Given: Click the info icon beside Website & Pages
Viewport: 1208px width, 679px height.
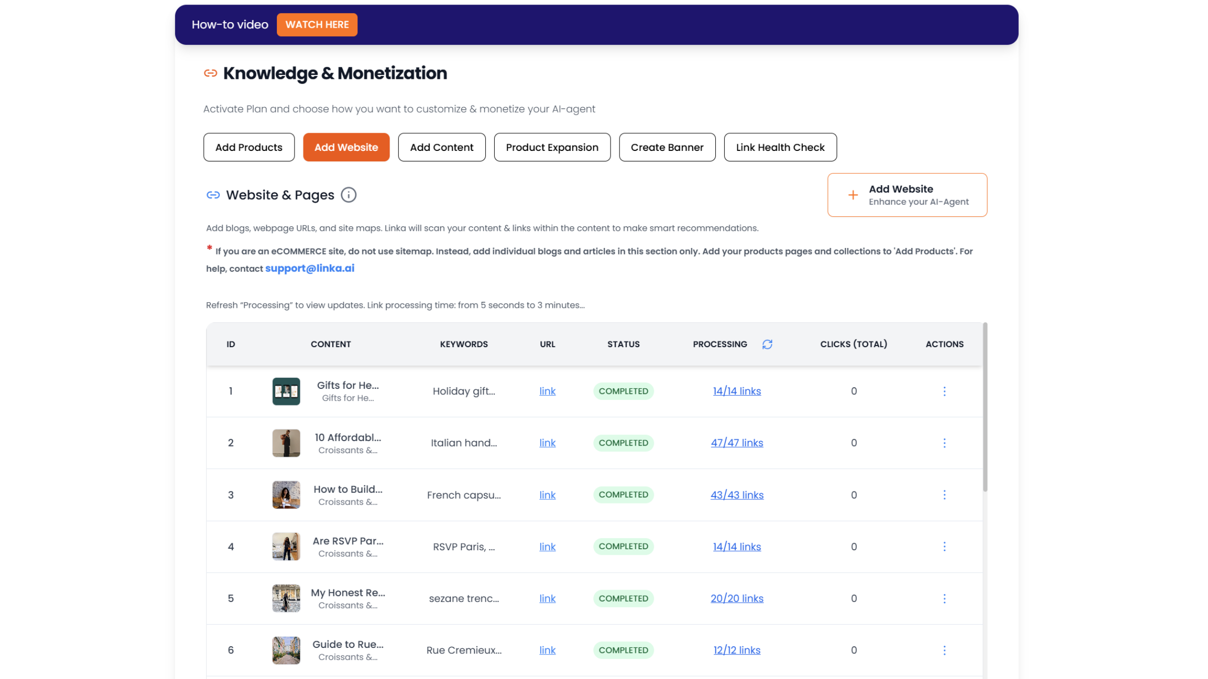Looking at the screenshot, I should (348, 195).
